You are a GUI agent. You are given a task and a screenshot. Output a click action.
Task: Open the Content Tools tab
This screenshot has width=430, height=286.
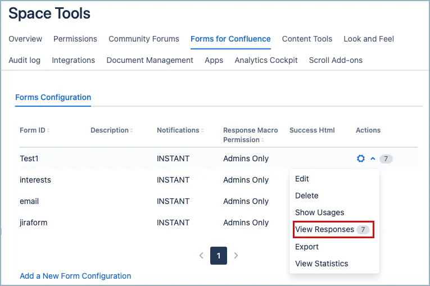point(307,39)
